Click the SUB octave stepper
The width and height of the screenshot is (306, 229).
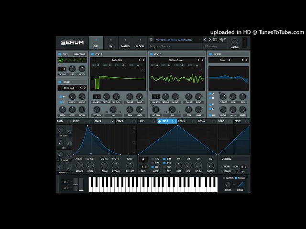62,69
